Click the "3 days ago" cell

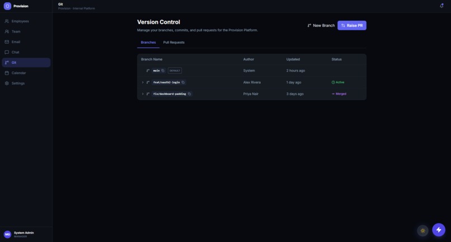click(x=295, y=94)
